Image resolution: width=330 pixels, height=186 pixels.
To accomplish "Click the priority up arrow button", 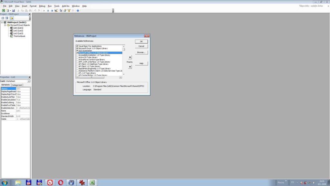I will click(130, 57).
